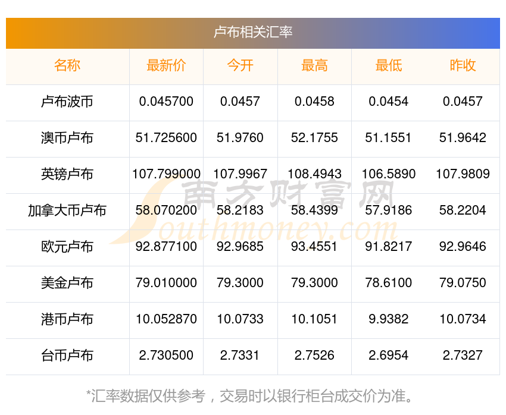This screenshot has height=415, width=506.
Task: Click the 9.9382 lowest value cell
Action: (389, 319)
